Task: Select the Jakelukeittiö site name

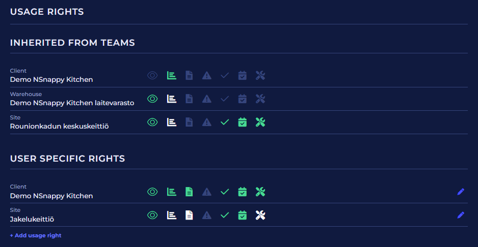Action: tap(32, 219)
